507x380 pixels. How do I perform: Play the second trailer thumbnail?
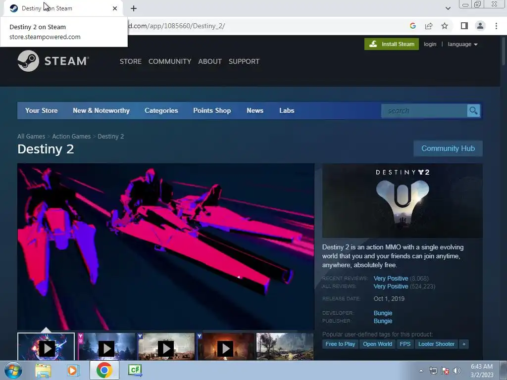coord(106,347)
